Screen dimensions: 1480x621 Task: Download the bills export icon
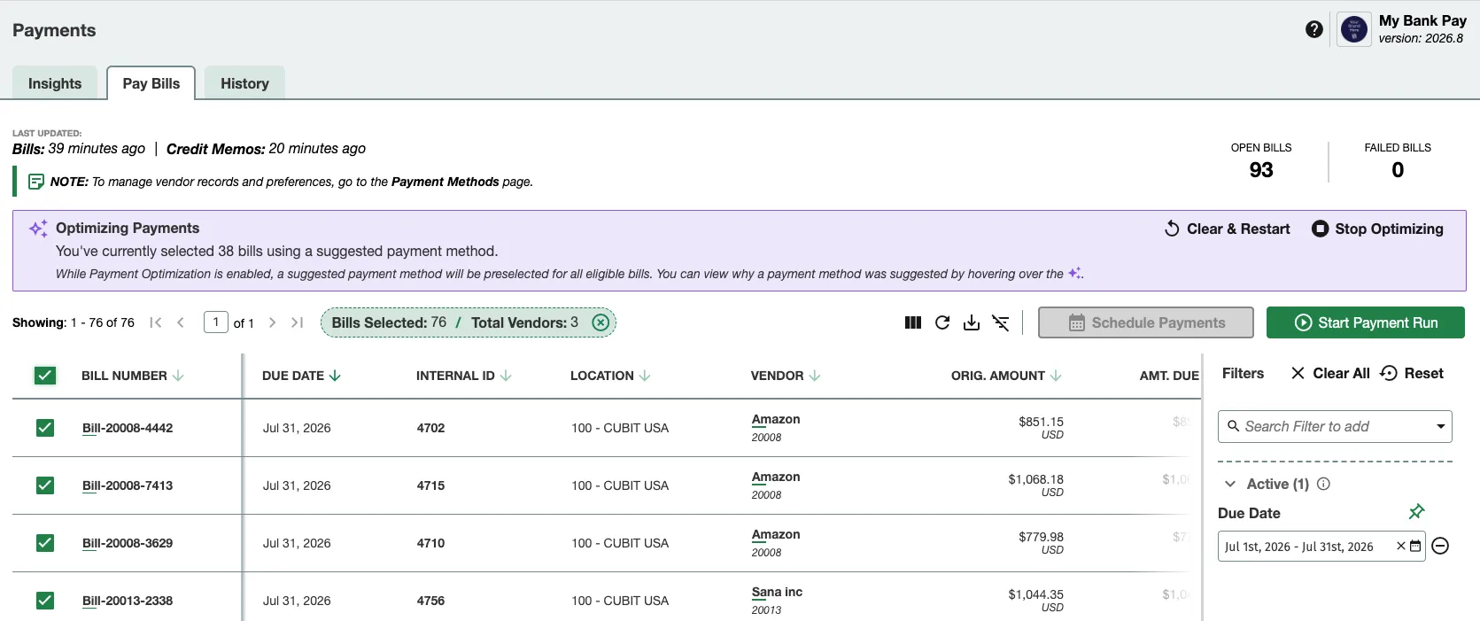972,322
